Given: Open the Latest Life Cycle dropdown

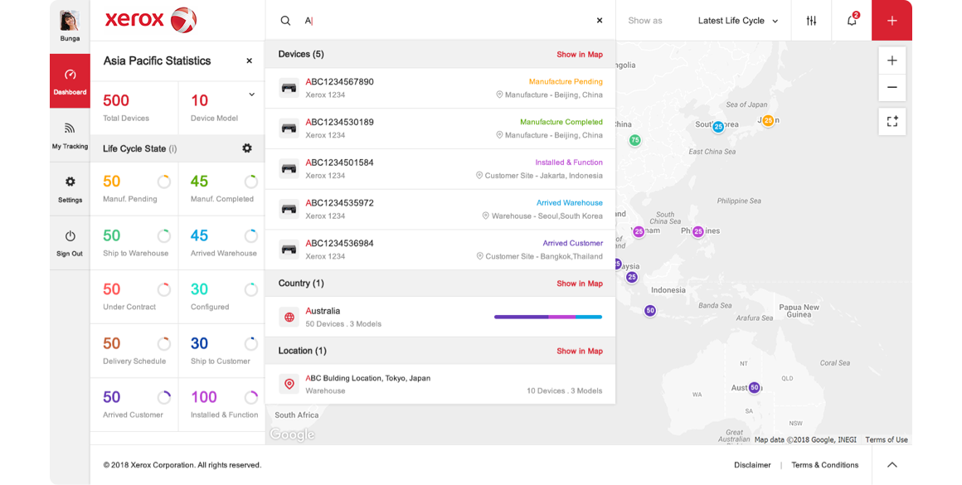Looking at the screenshot, I should point(738,20).
